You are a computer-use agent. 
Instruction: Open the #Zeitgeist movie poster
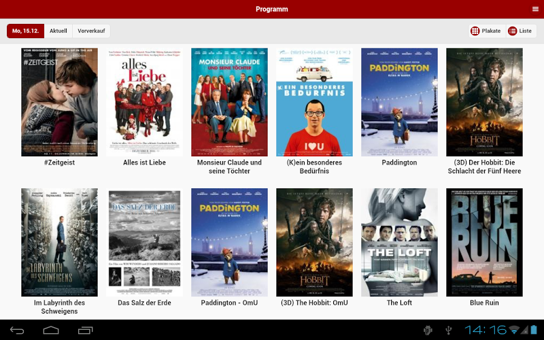pos(59,102)
